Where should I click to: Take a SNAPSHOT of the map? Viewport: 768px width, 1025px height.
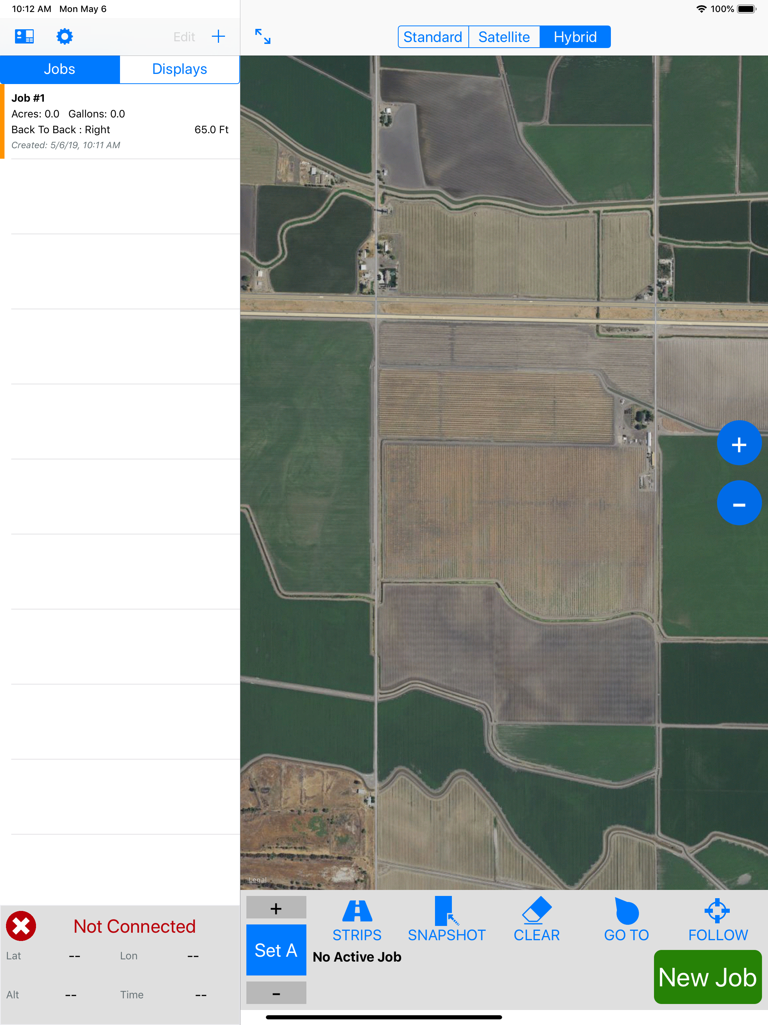point(447,919)
